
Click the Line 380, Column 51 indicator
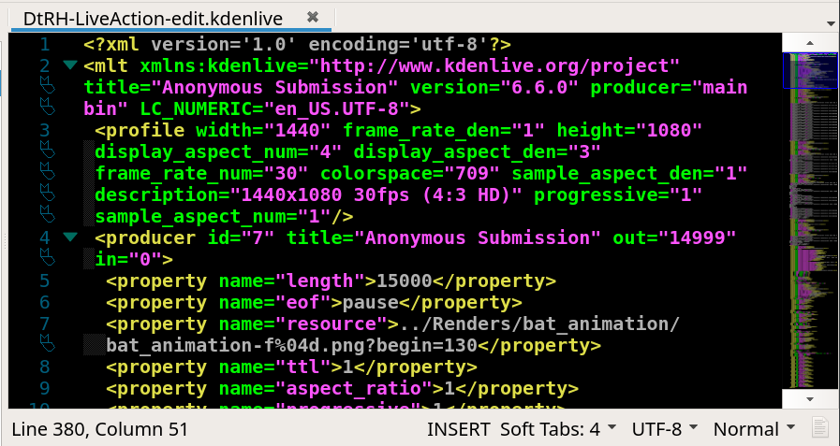[x=100, y=429]
